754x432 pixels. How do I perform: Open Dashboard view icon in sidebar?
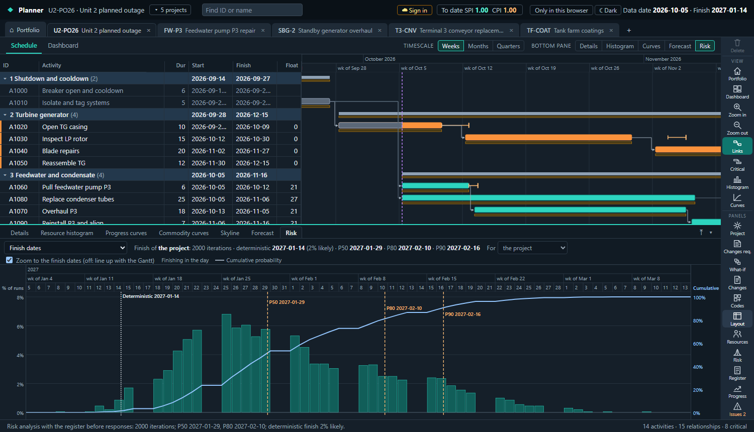click(x=737, y=92)
